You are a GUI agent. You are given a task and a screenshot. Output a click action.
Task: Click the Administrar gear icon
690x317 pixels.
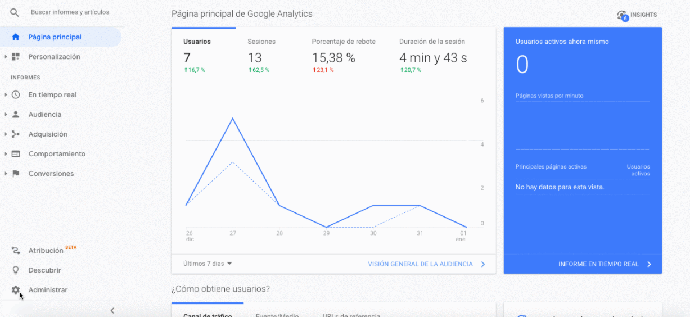pyautogui.click(x=16, y=290)
